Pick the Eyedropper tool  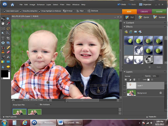click(x=8, y=24)
